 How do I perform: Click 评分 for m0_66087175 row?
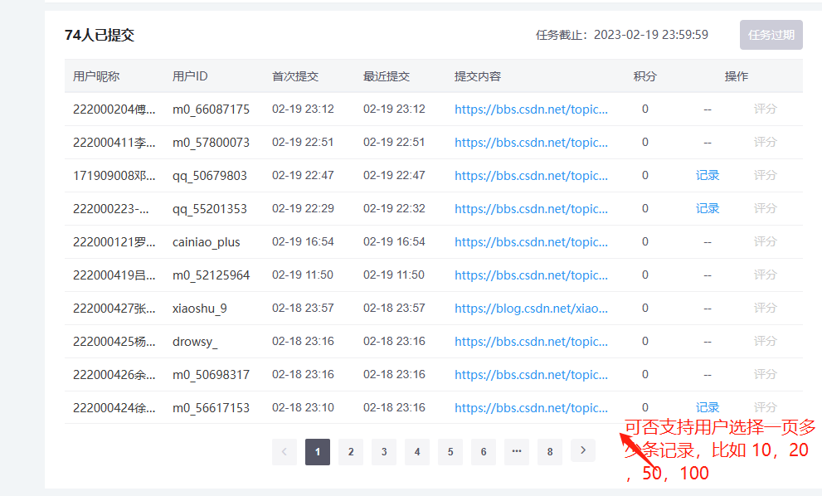pos(765,109)
